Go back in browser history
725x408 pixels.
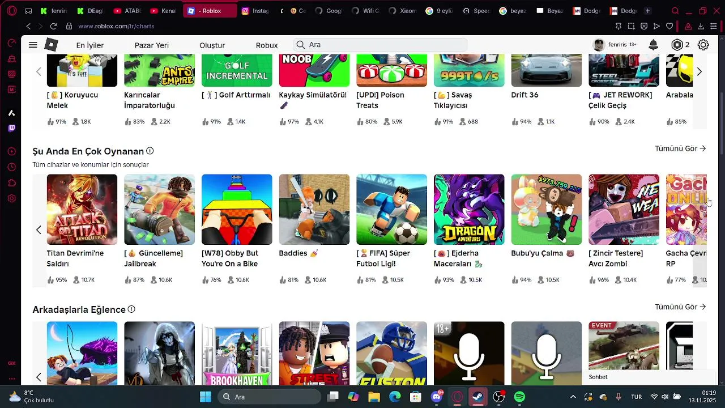click(28, 26)
